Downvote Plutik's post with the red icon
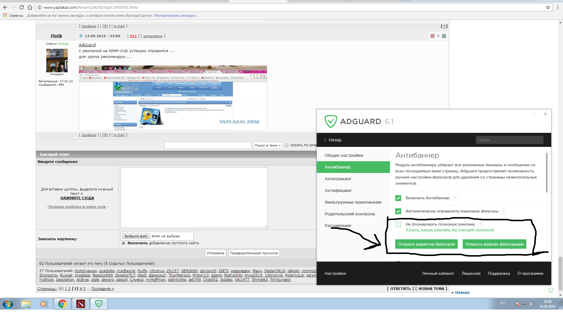 point(432,36)
